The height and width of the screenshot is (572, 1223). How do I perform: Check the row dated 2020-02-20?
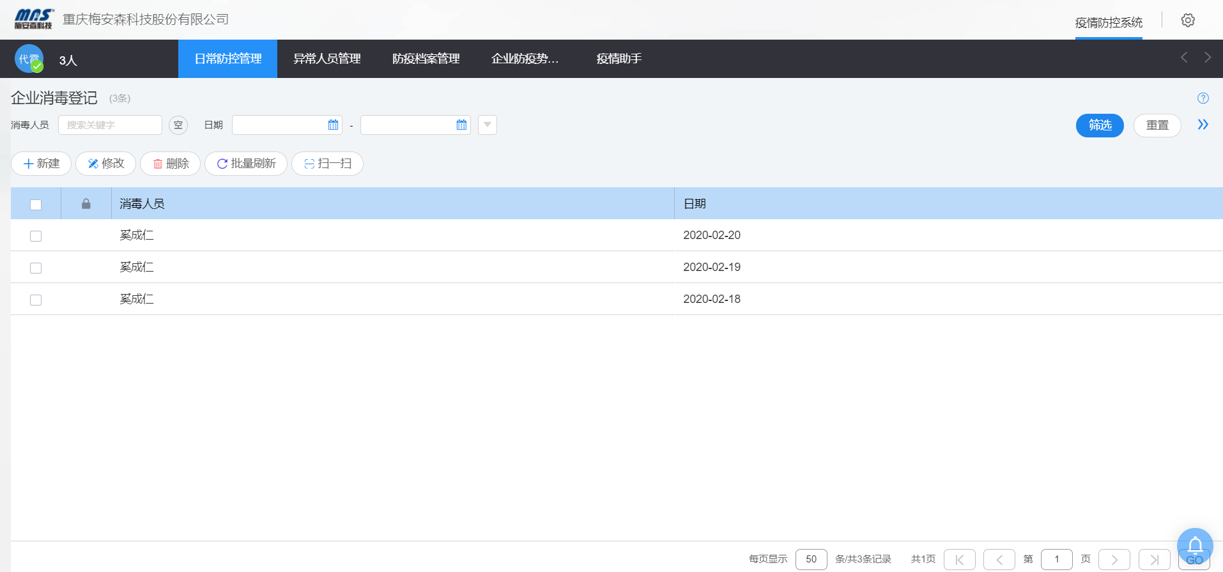pos(36,236)
